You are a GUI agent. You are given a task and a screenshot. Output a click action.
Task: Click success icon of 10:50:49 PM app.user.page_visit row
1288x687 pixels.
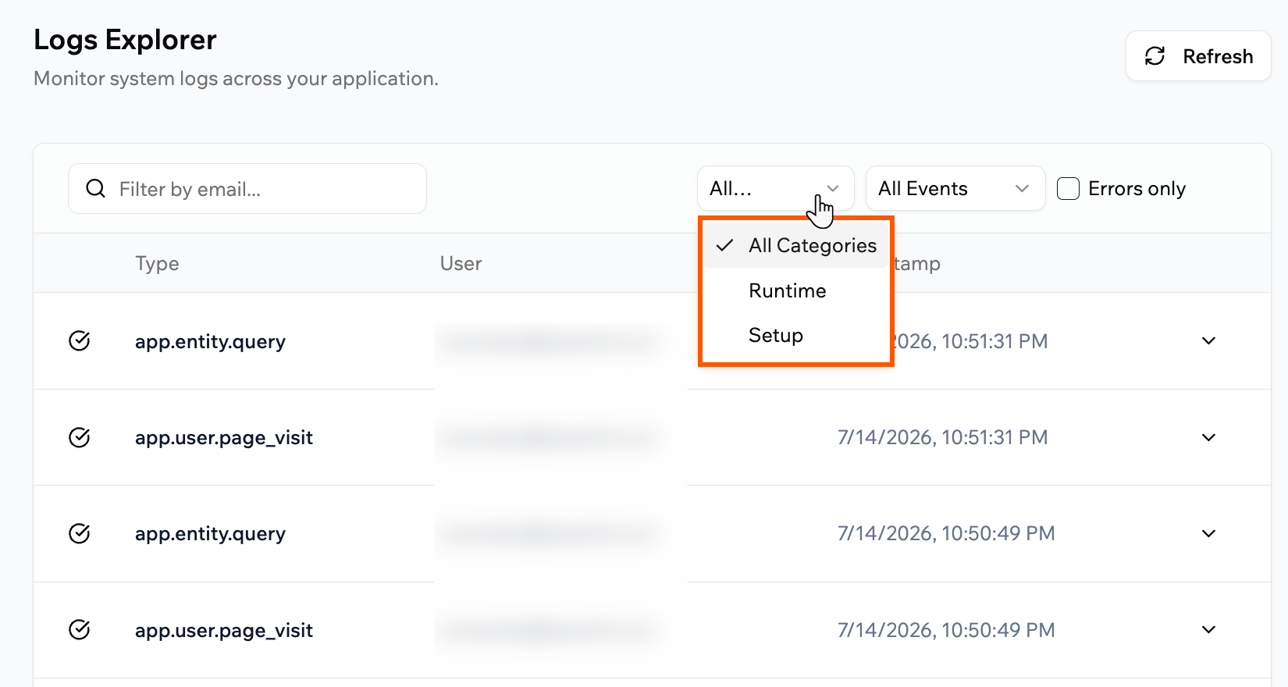[x=80, y=630]
